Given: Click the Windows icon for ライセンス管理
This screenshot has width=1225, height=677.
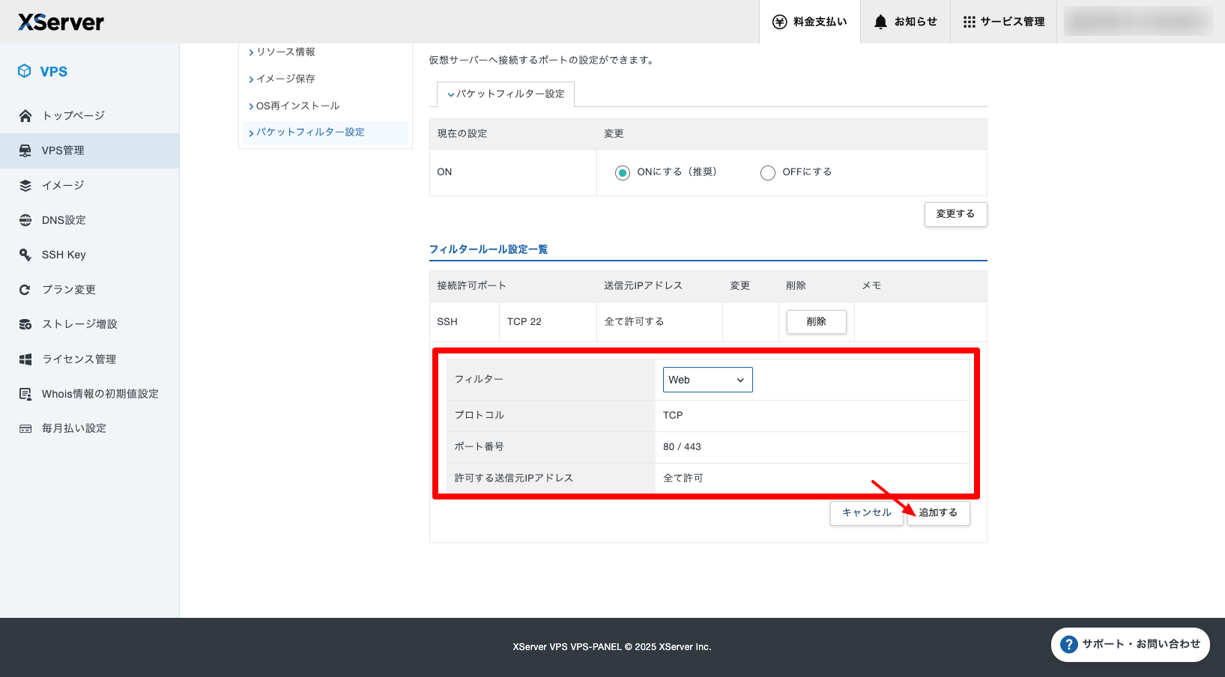Looking at the screenshot, I should [25, 359].
